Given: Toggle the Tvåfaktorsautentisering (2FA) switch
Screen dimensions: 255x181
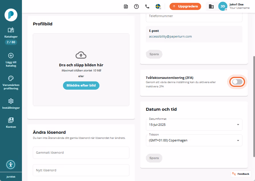Looking at the screenshot, I should pyautogui.click(x=237, y=82).
